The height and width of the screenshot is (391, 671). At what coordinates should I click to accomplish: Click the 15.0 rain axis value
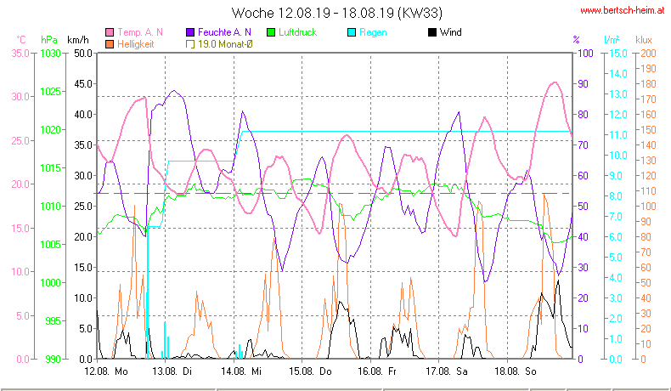pyautogui.click(x=618, y=54)
